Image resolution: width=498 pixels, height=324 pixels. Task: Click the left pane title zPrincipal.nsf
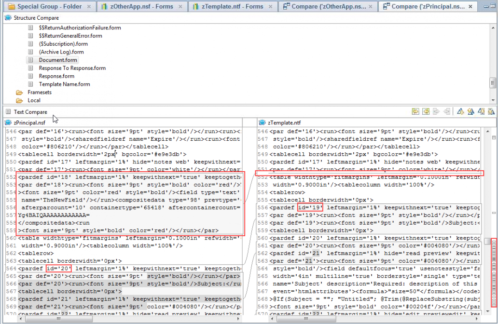click(x=29, y=122)
